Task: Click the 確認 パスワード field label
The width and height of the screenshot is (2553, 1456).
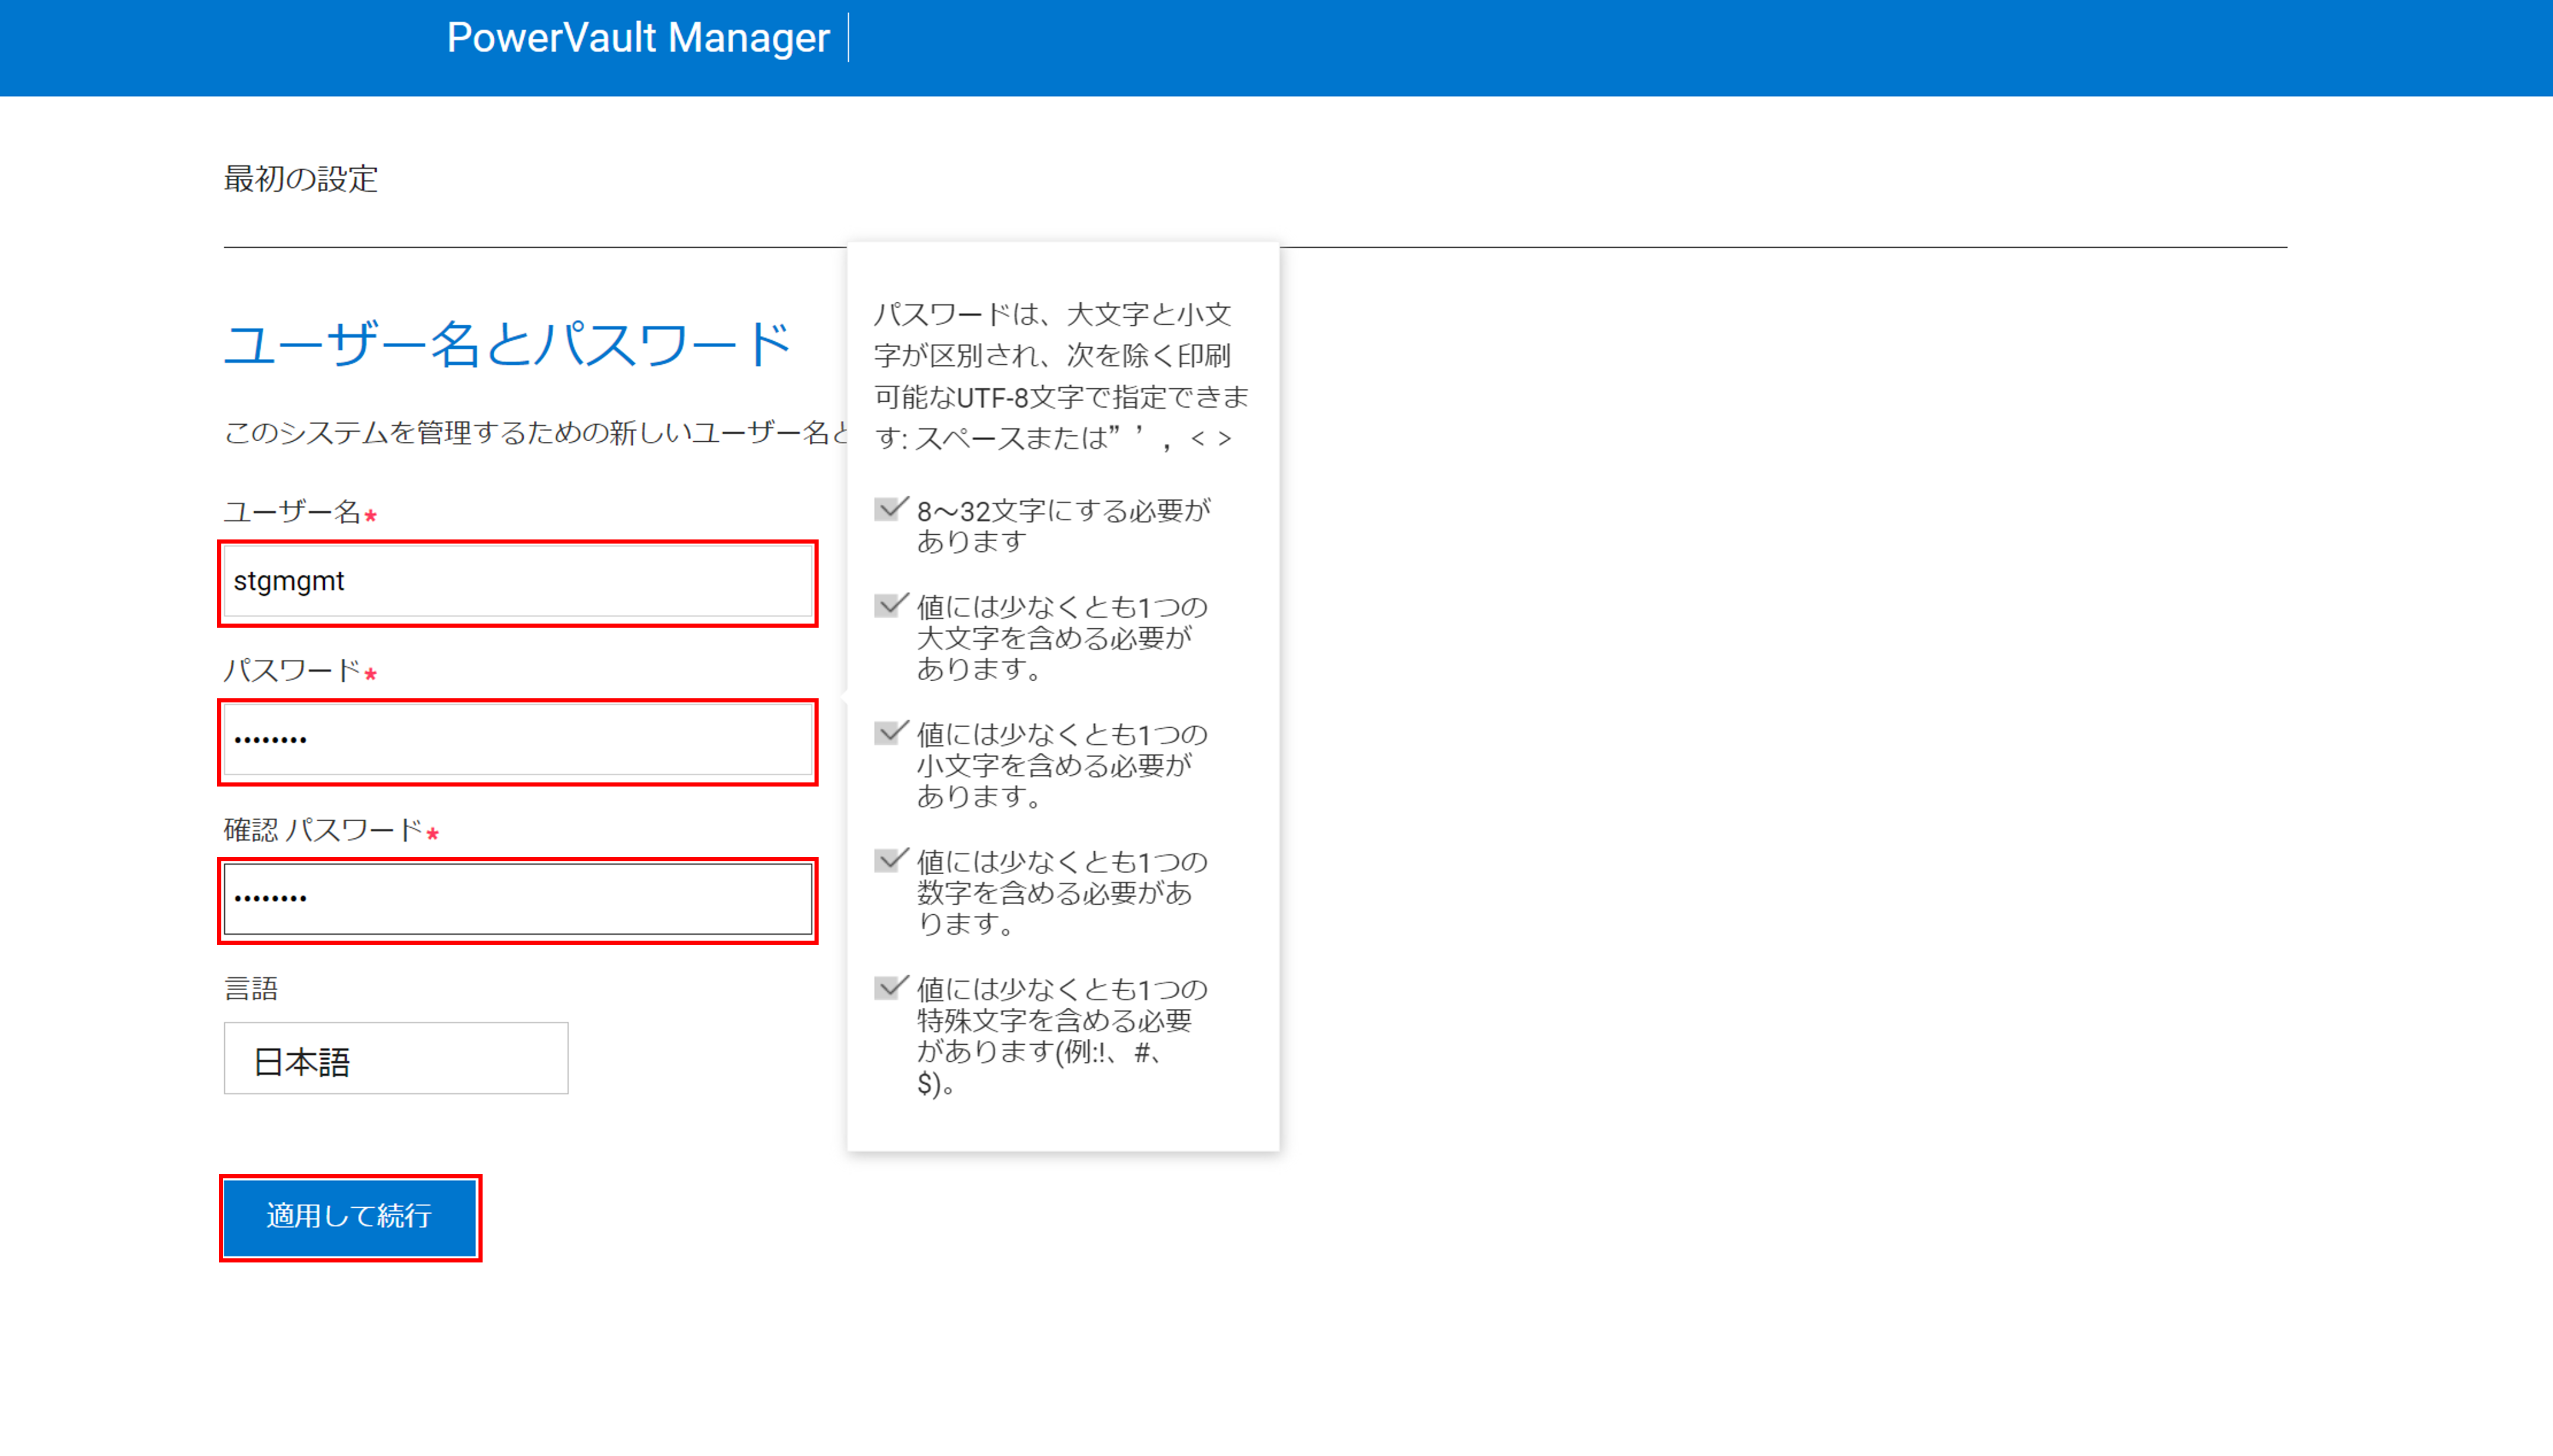Action: click(322, 830)
